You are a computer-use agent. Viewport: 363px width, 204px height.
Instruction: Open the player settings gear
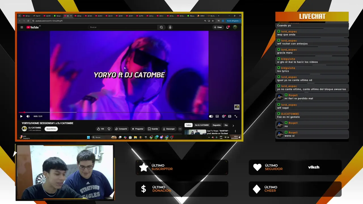(223, 116)
